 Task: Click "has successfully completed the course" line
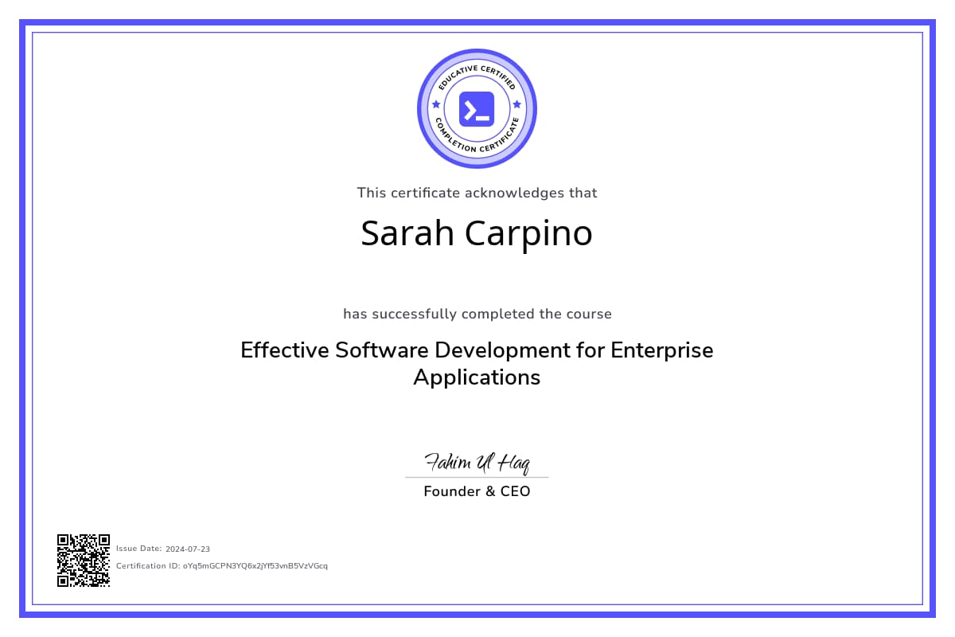point(477,314)
